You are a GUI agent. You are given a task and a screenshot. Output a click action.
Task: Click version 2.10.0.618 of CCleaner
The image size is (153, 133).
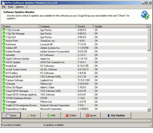coord(83,84)
